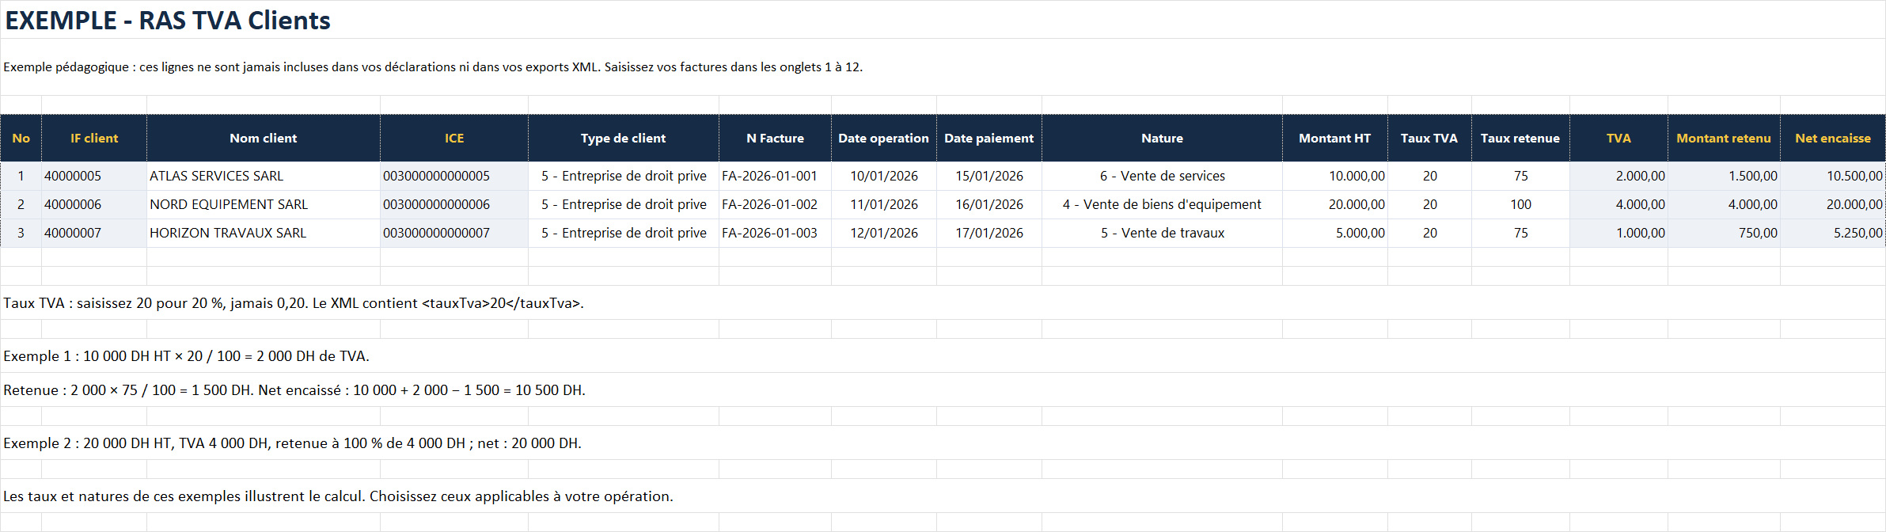Select Taux TVA cell in HORIZON TRAVAUX row
Viewport: 1886px width, 532px height.
[1429, 233]
